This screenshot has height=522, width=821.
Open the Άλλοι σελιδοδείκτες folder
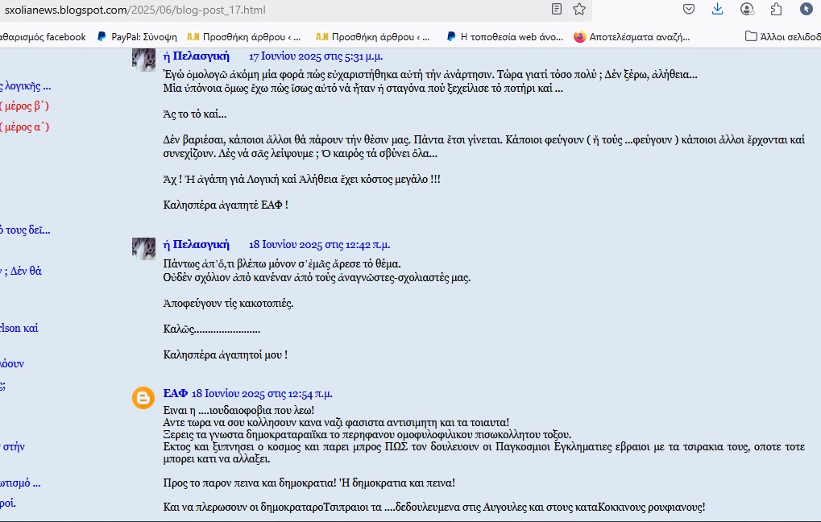click(x=783, y=36)
